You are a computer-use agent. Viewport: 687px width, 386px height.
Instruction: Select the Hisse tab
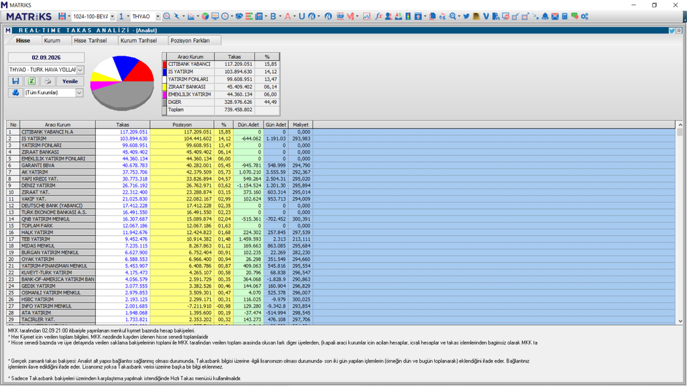pyautogui.click(x=23, y=40)
